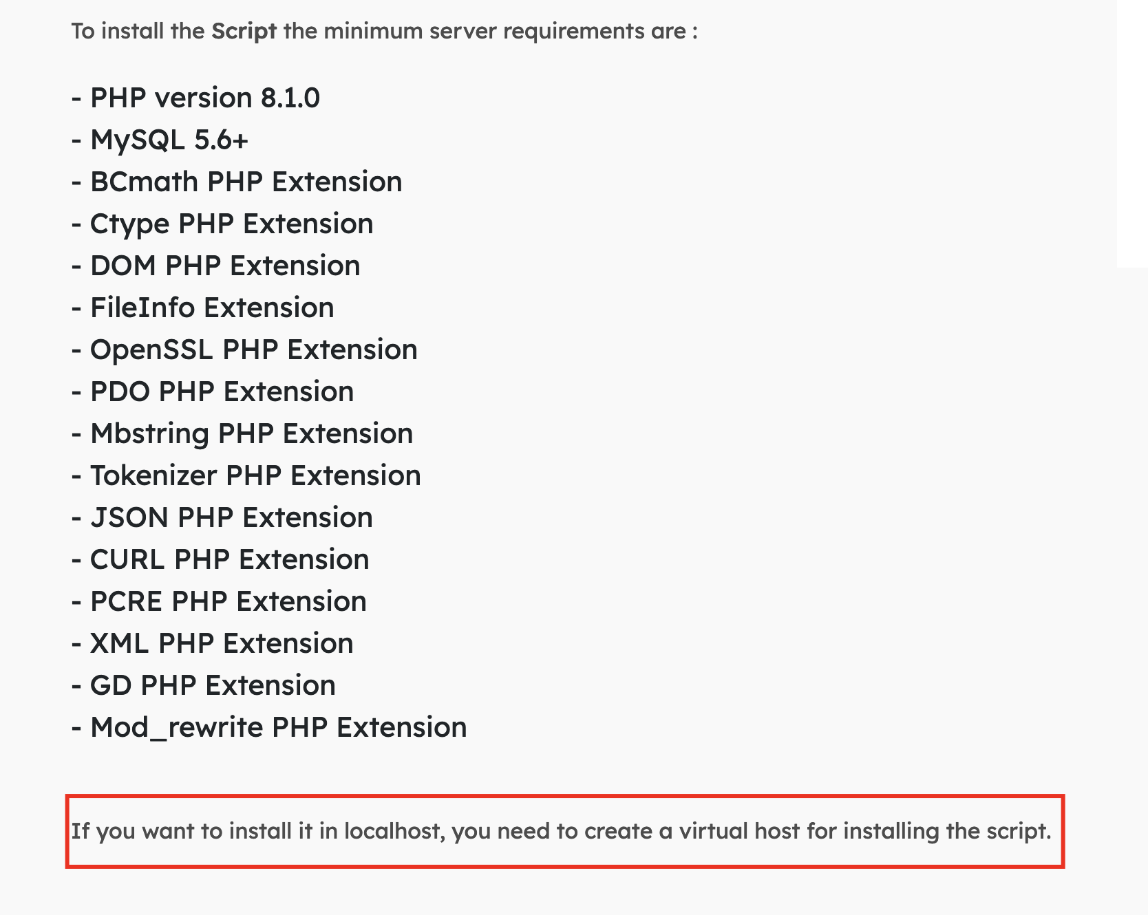Select Mod_rewrite PHP Extension entry
Viewport: 1148px width, 915px height.
(269, 727)
